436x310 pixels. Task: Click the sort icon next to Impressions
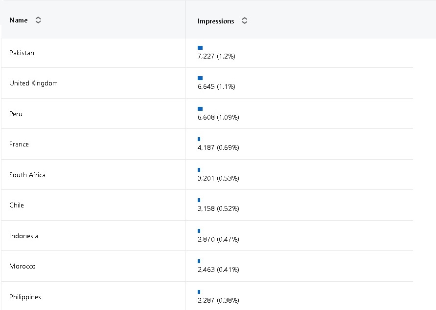[245, 21]
